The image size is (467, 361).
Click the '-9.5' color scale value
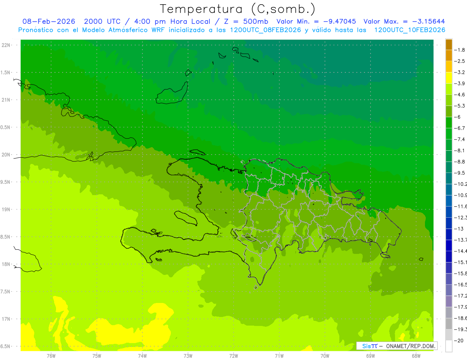[x=460, y=173]
